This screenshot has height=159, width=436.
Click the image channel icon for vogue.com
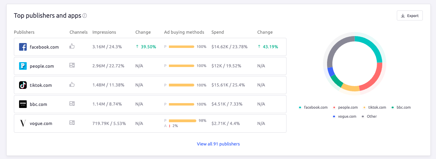(72, 123)
